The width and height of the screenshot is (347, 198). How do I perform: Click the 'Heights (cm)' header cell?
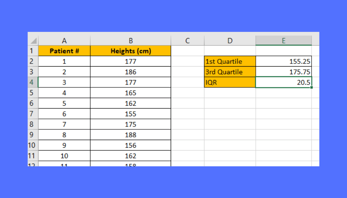(130, 51)
